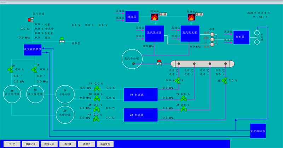
Task: Select the top 水泵 motor icon
Action: [212, 34]
